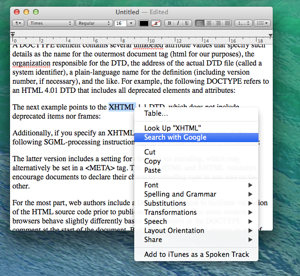Viewport: 300px width, 276px height.
Task: Click the misspelled word "organization"
Action: tap(32, 63)
